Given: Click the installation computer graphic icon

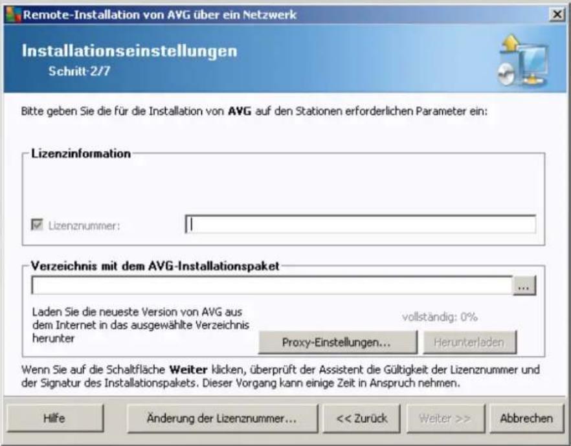Looking at the screenshot, I should click(x=523, y=60).
